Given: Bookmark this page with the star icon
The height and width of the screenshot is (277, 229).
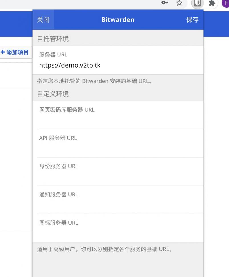Looking at the screenshot, I should (x=179, y=3).
